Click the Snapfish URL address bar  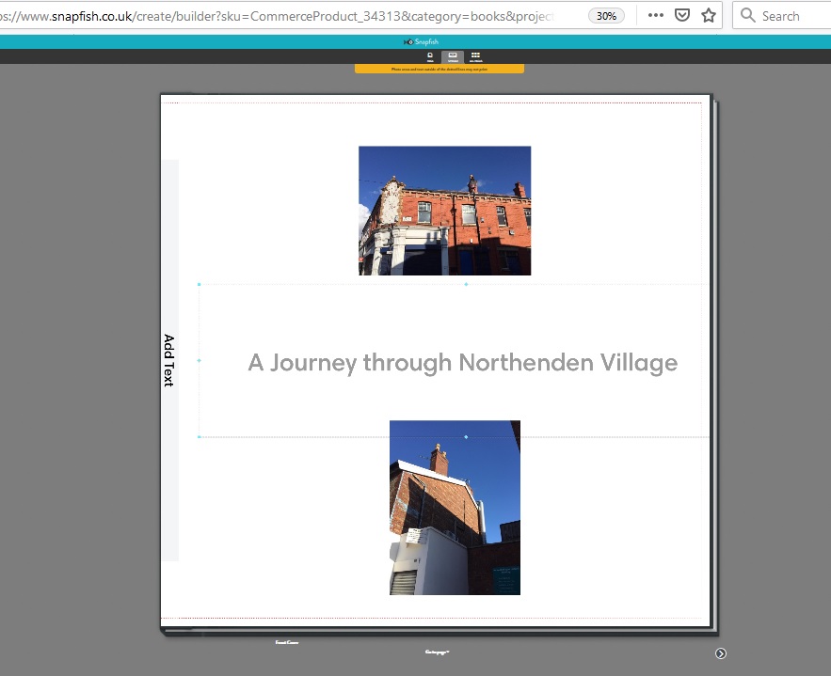tap(282, 16)
